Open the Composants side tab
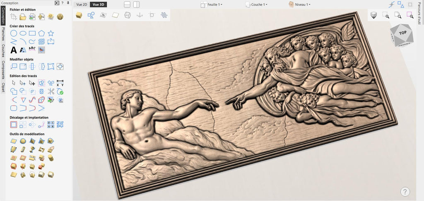This screenshot has height=201, width=424. pos(3,70)
